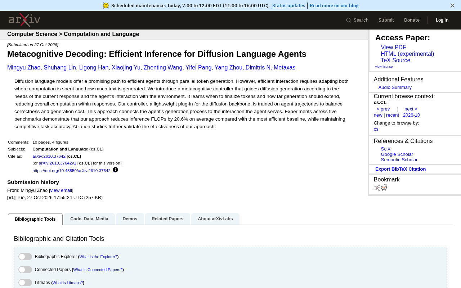461x288 pixels.
Task: Click the search magnifier icon
Action: pyautogui.click(x=349, y=20)
